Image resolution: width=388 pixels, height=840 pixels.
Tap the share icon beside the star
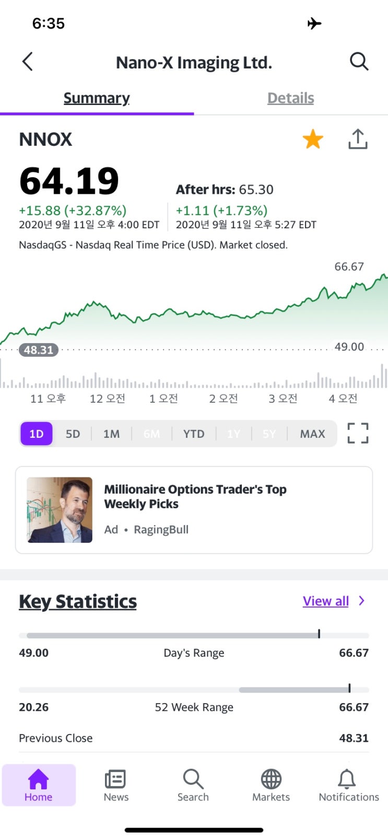pos(358,139)
